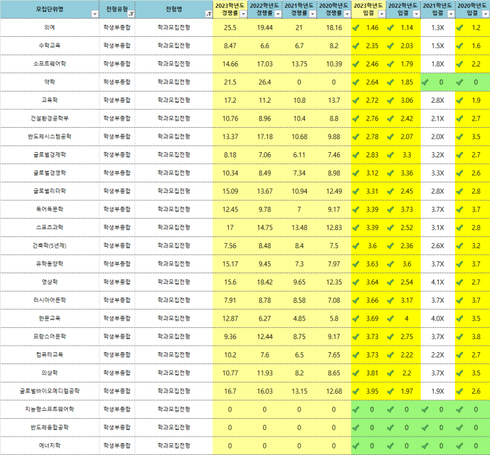Click the checkmark beside 2.35 in 수학교육 row
The image size is (490, 455).
click(x=355, y=46)
